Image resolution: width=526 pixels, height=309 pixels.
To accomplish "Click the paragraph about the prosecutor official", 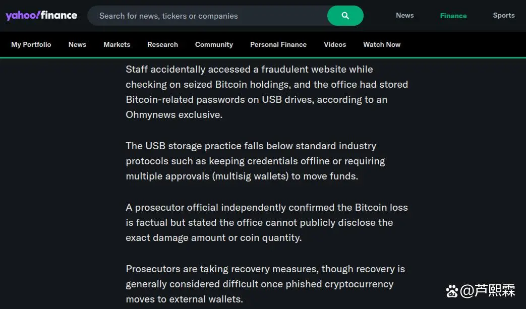I will pyautogui.click(x=267, y=222).
